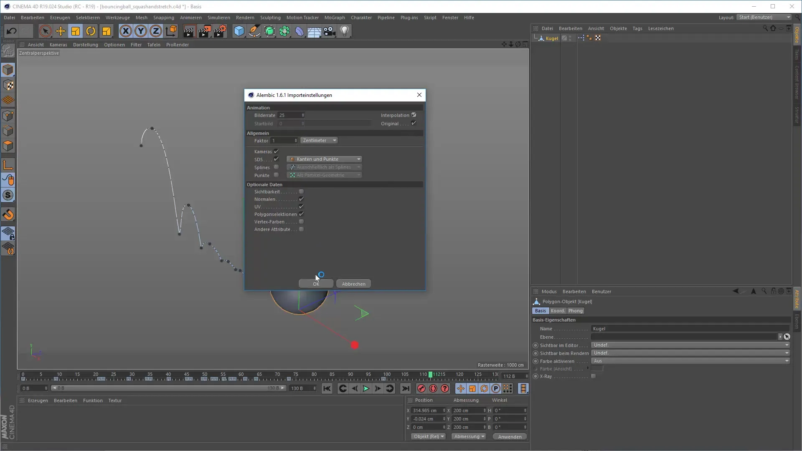Select the Scale tool

[76, 31]
